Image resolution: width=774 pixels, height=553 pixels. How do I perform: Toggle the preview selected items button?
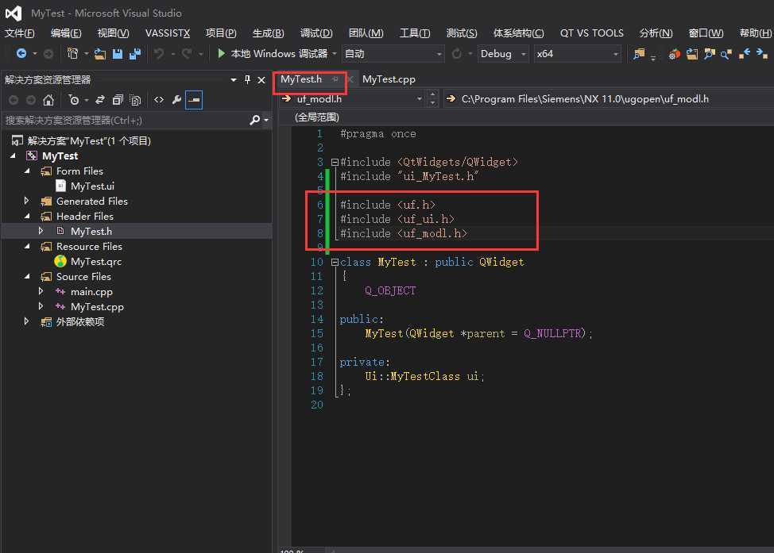coord(194,100)
